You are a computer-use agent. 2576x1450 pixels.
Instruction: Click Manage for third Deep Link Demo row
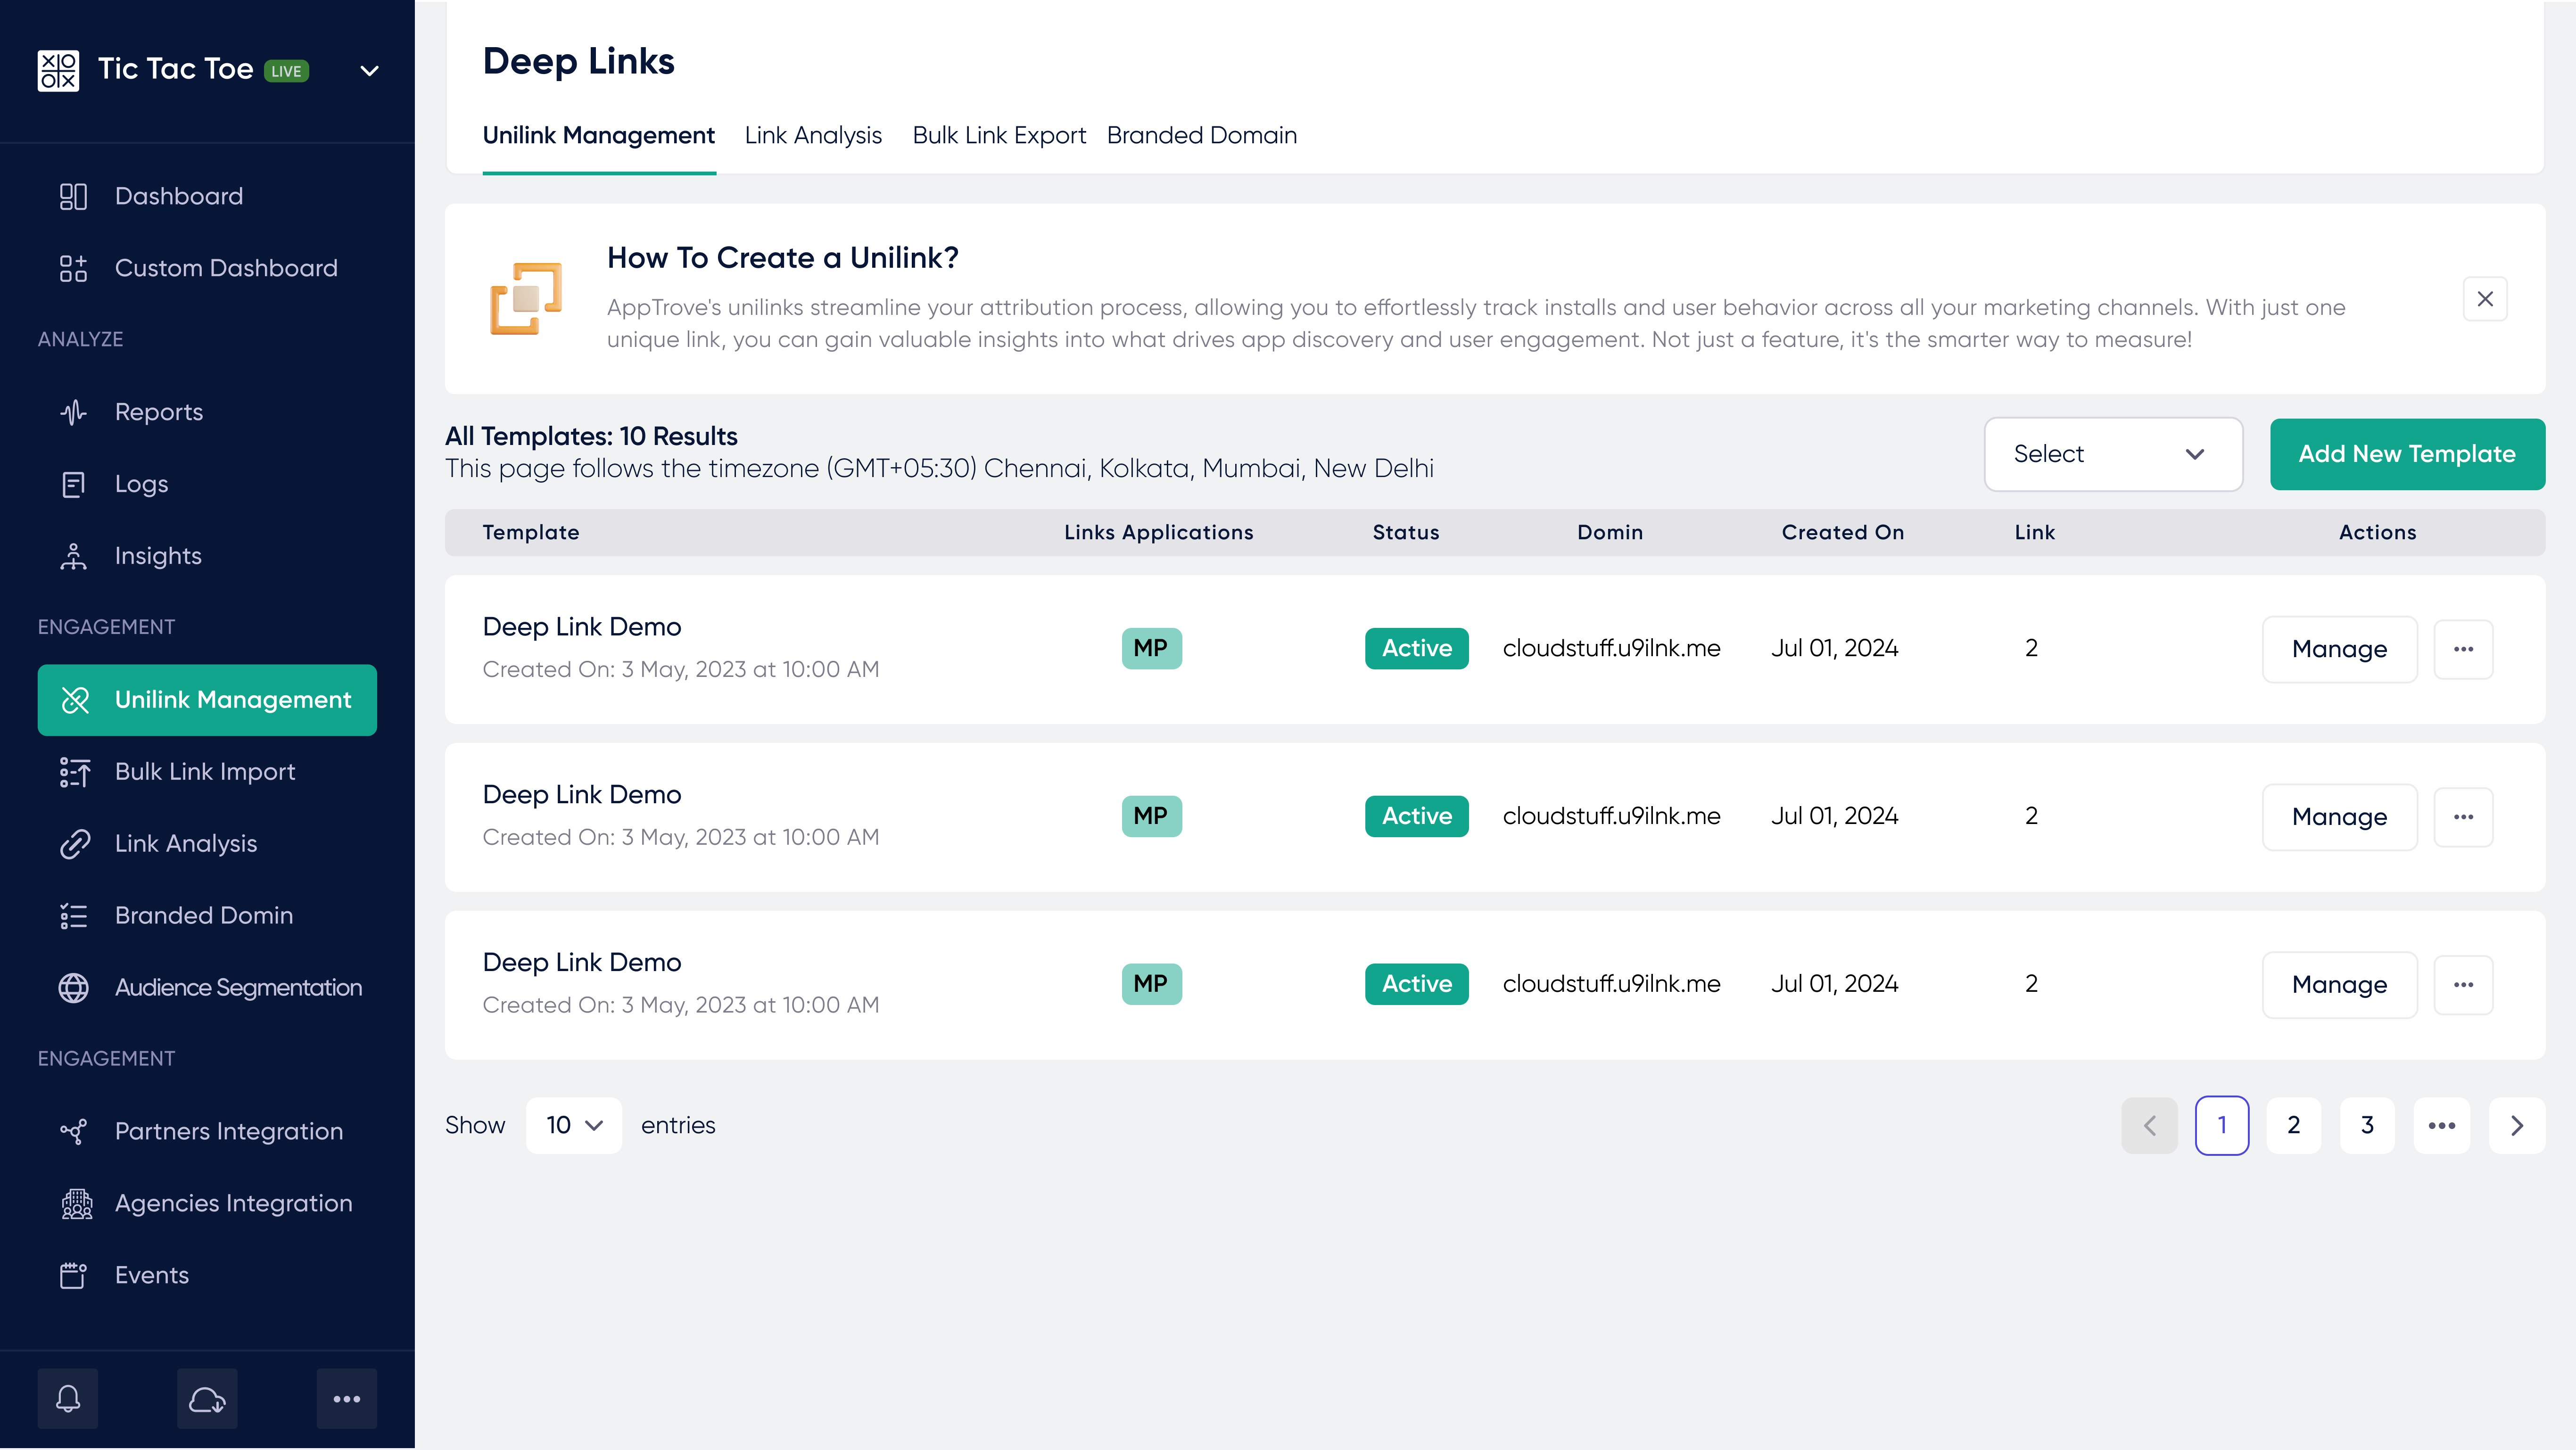pos(2339,985)
